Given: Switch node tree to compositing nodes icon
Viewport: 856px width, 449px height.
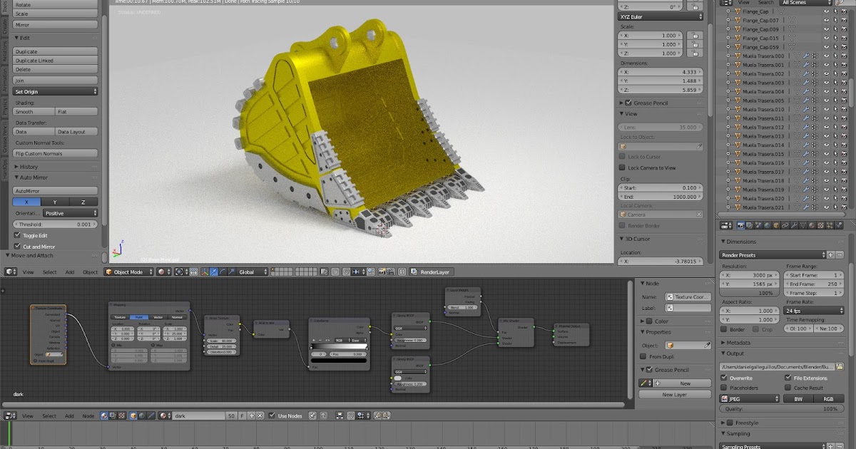Looking at the screenshot, I should 113,416.
